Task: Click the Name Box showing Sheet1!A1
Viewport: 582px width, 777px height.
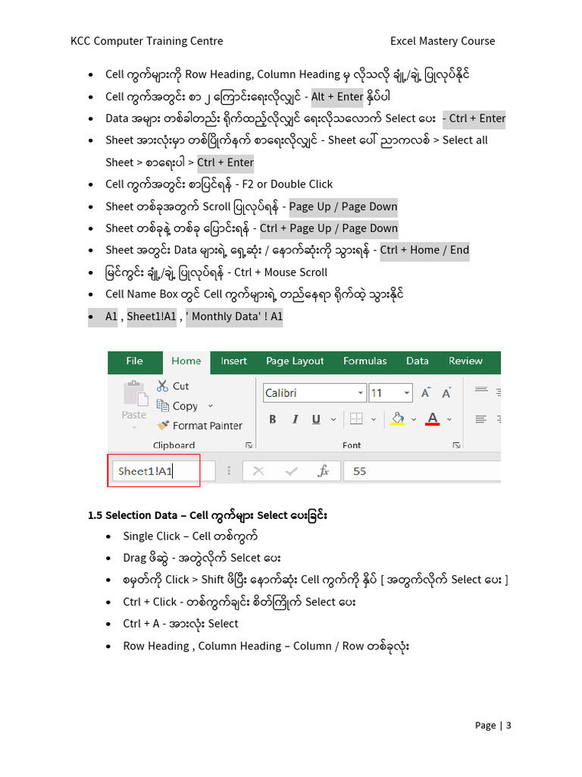Action: coord(164,470)
